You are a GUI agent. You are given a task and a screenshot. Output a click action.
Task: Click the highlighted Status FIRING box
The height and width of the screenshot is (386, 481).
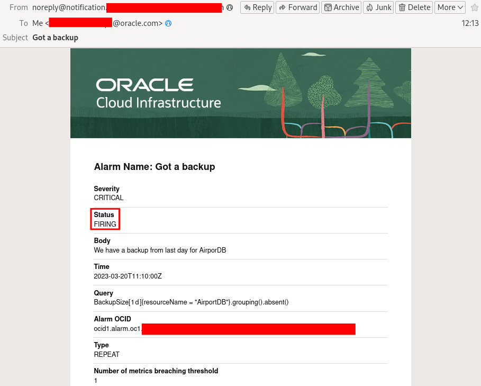[105, 219]
